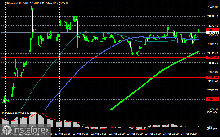Click the 76839.10 price scale value
Screen dimensions: 220x137
(x=213, y=44)
